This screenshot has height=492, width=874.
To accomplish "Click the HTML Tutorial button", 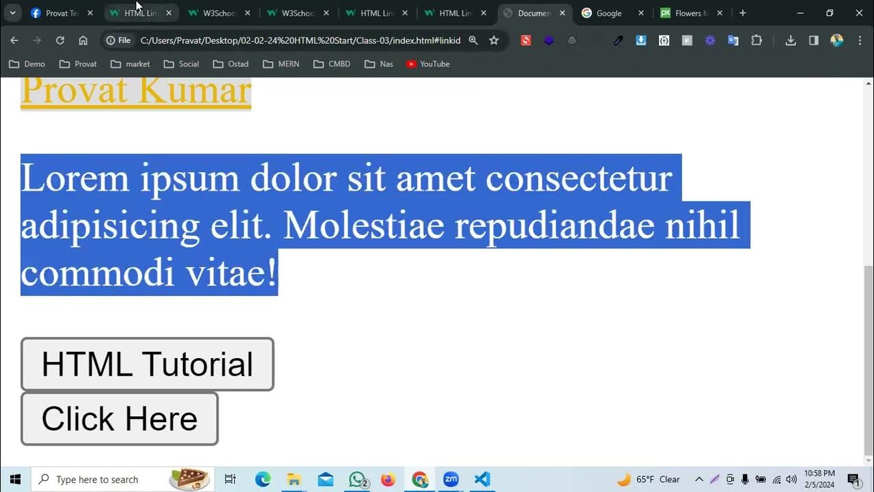I will click(147, 364).
